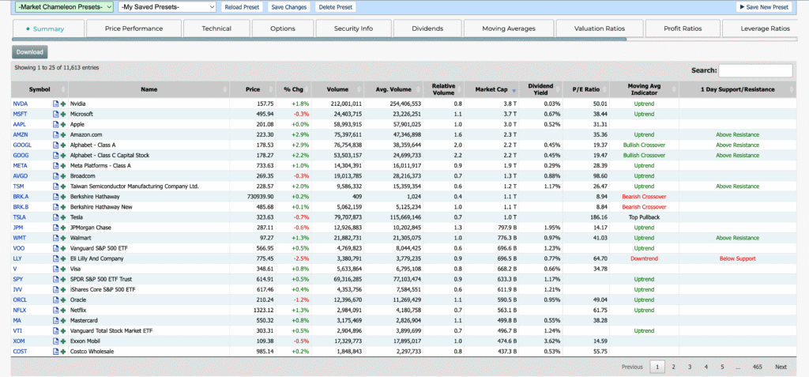Open the document icon in the V (Visa) row
The image size is (809, 377).
(56, 269)
